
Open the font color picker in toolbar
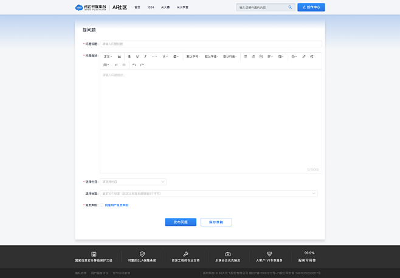pos(165,56)
